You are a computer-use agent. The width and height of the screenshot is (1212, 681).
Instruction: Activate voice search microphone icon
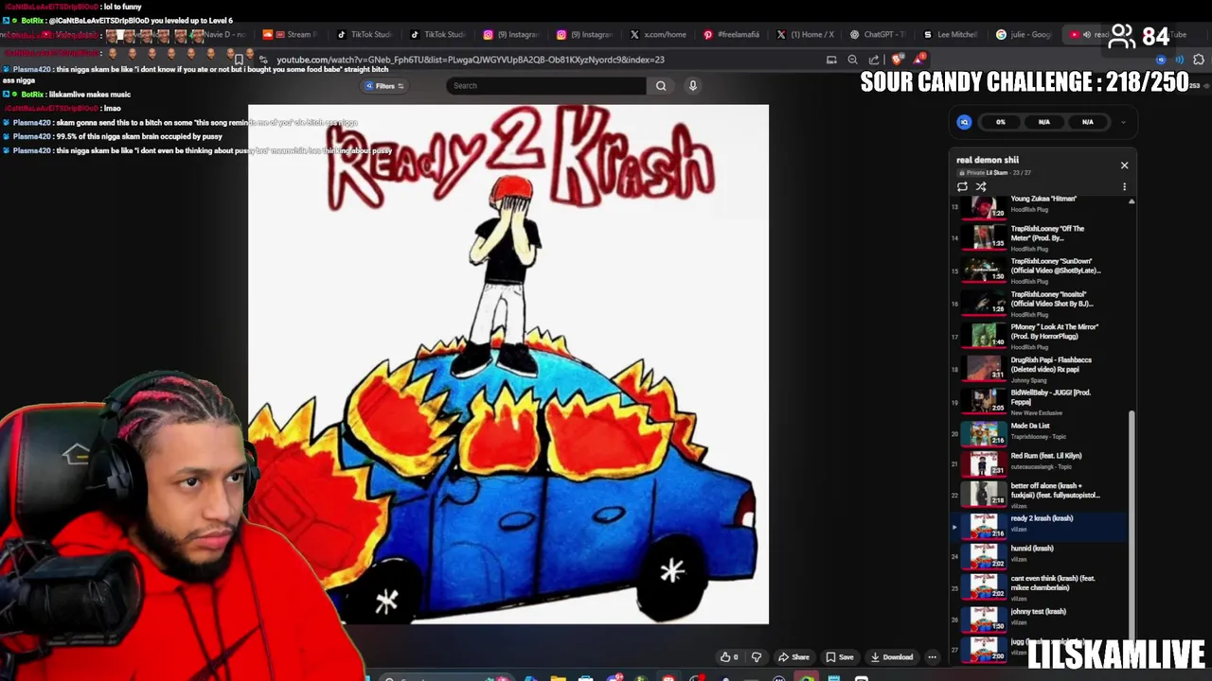pos(693,86)
